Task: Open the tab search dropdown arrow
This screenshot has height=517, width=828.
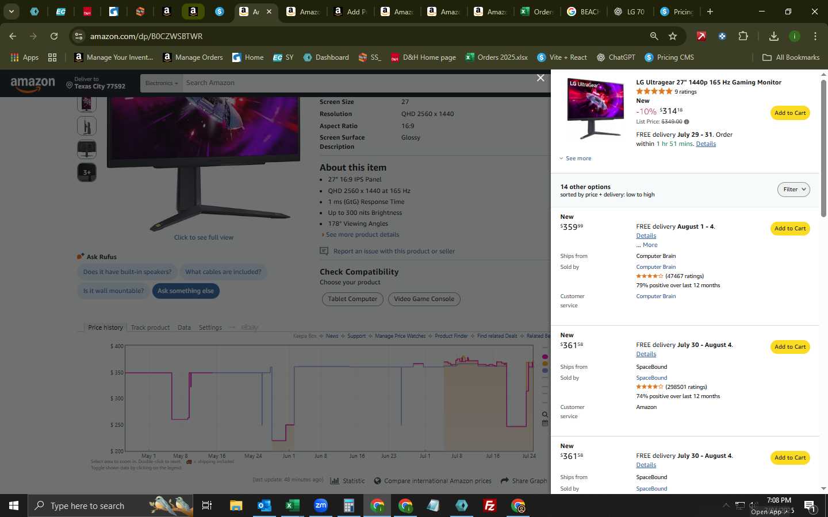Action: (11, 11)
